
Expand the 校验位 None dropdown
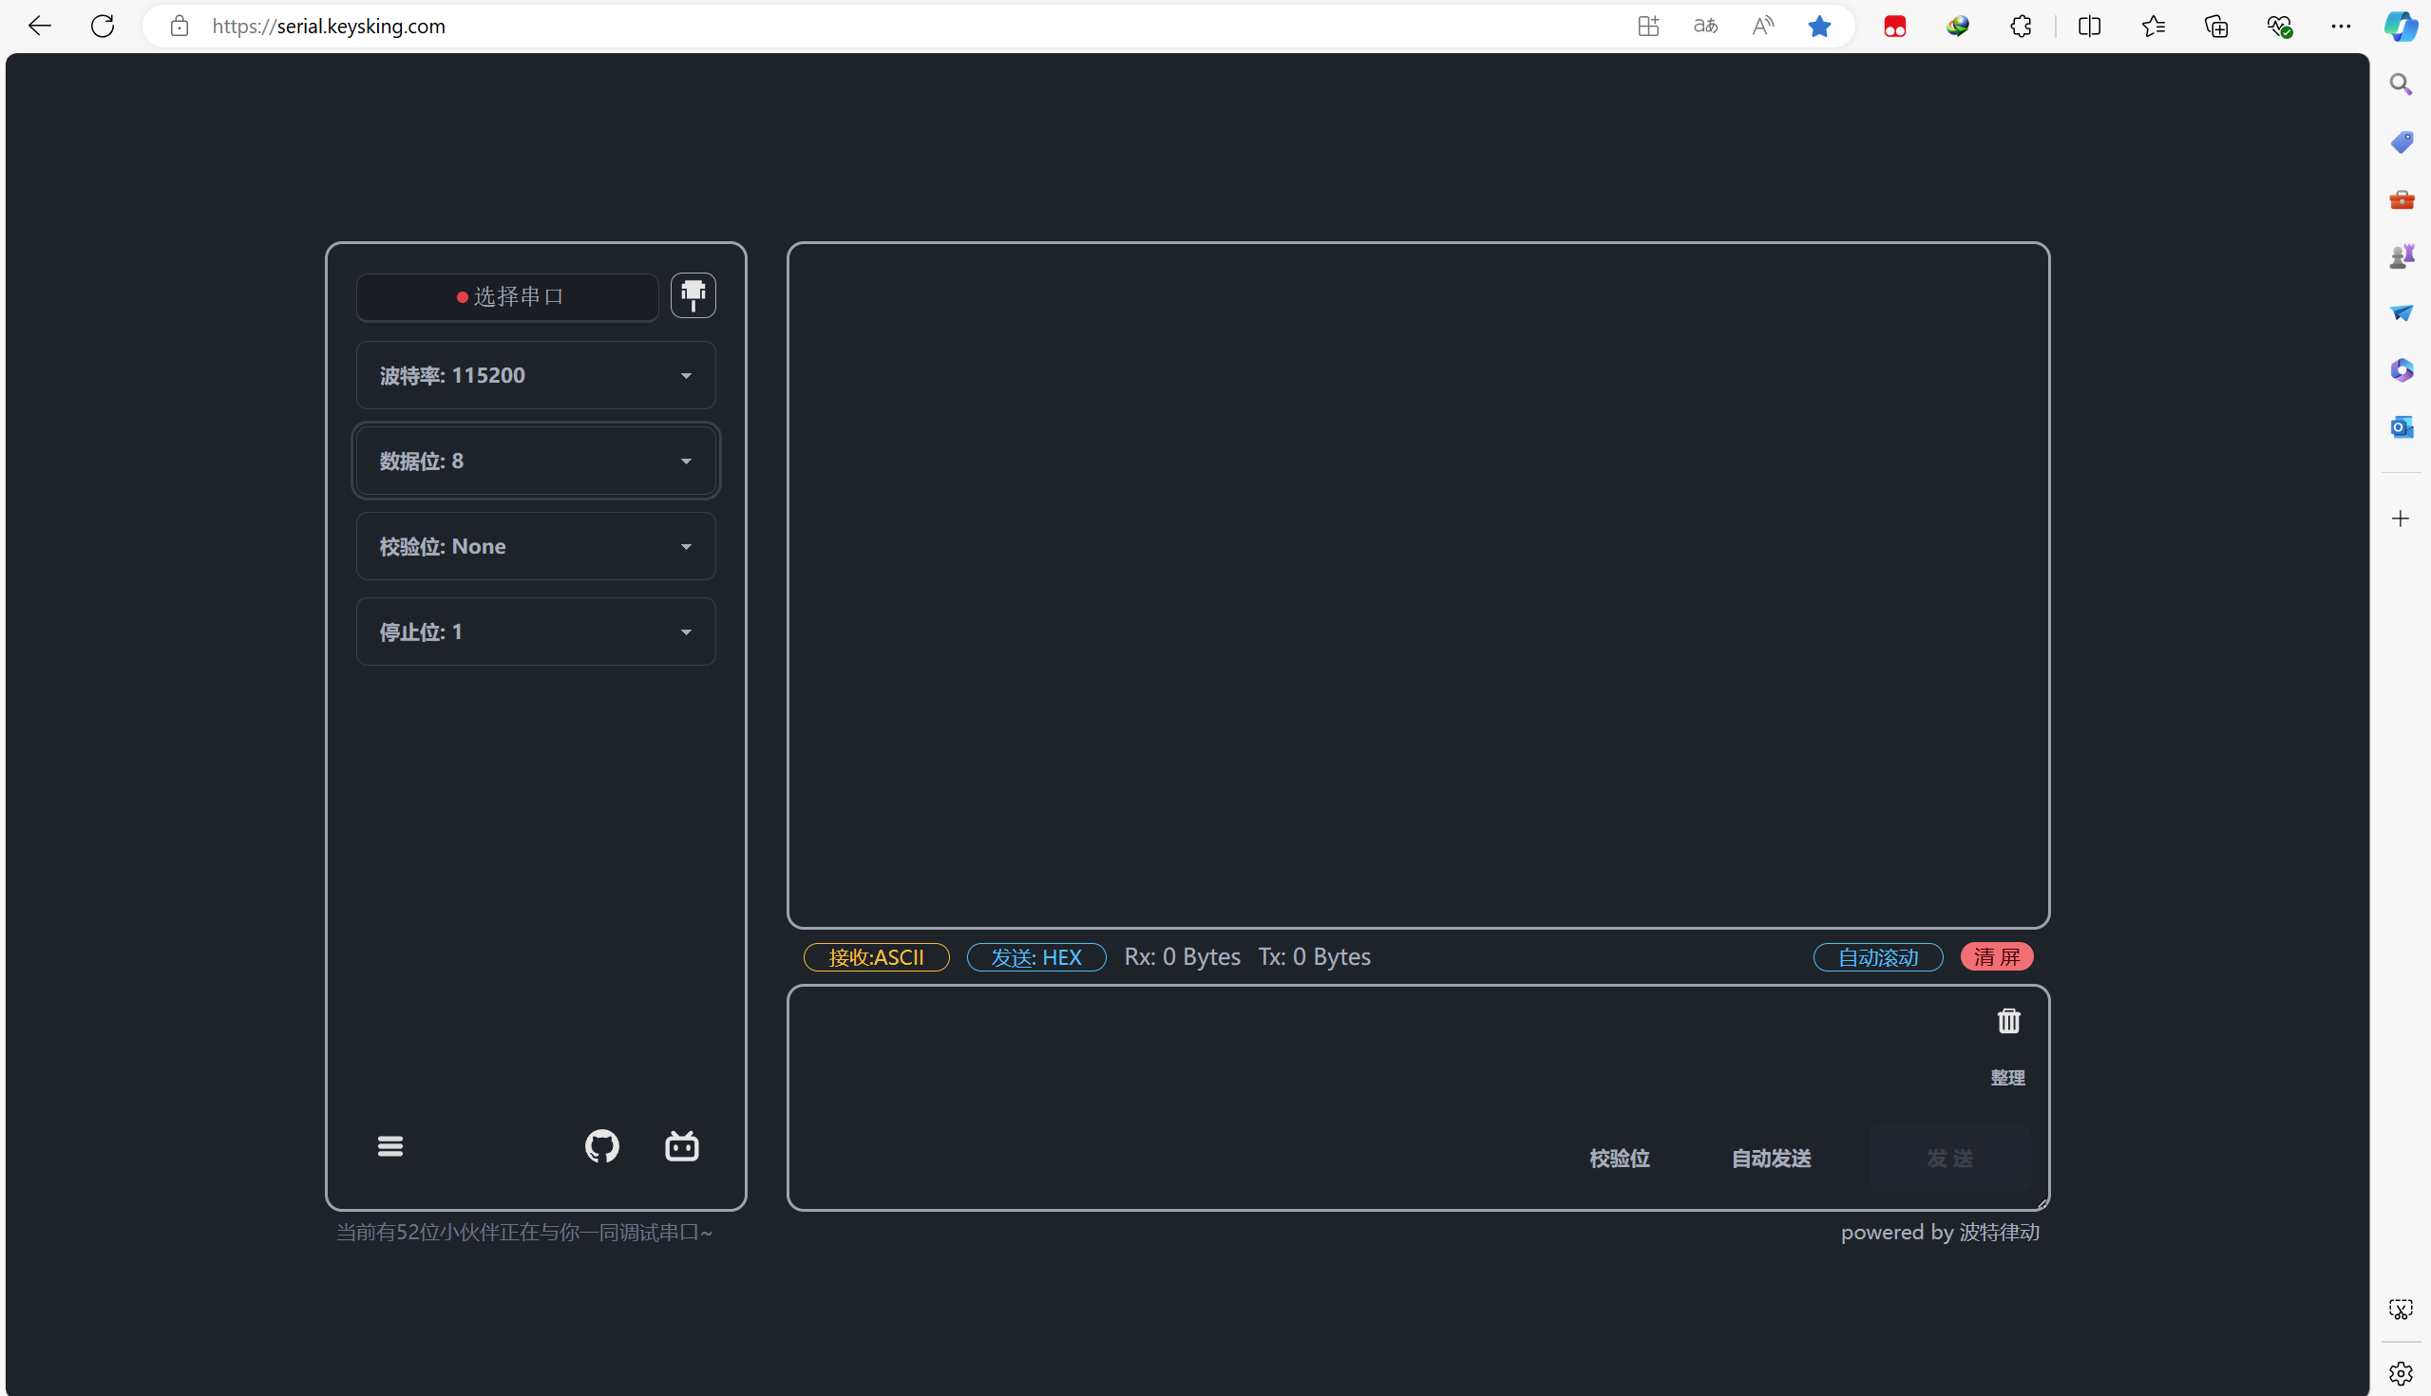pos(535,546)
